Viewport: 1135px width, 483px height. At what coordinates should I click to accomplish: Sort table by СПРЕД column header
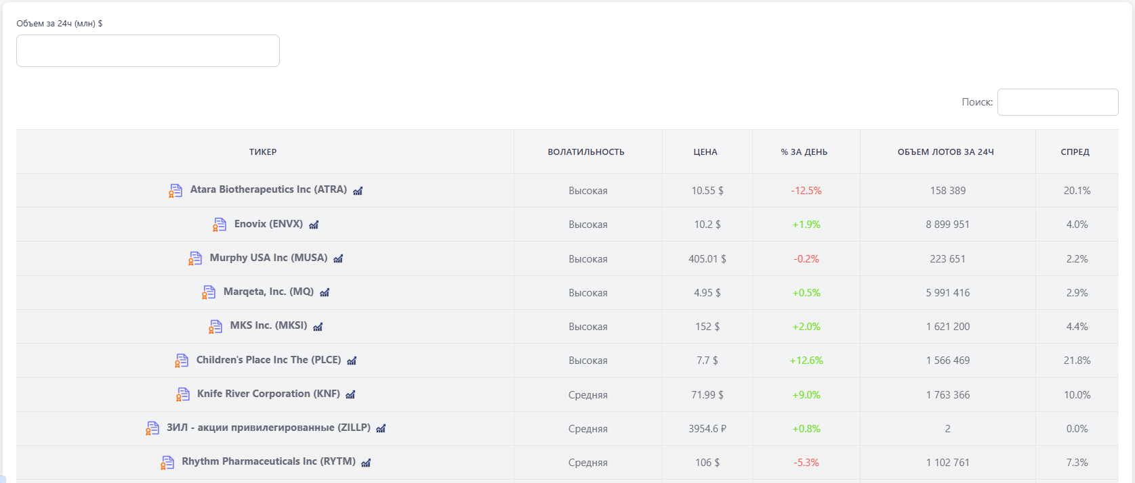(1075, 152)
